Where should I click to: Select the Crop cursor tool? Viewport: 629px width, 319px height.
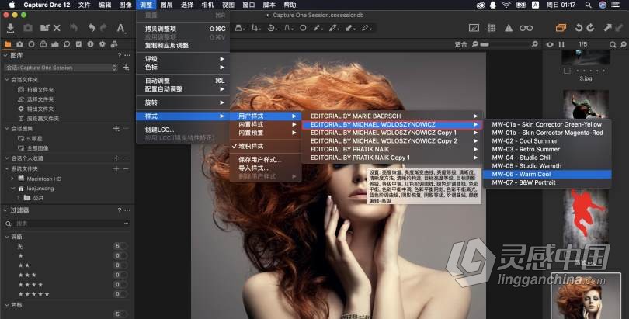pyautogui.click(x=255, y=28)
